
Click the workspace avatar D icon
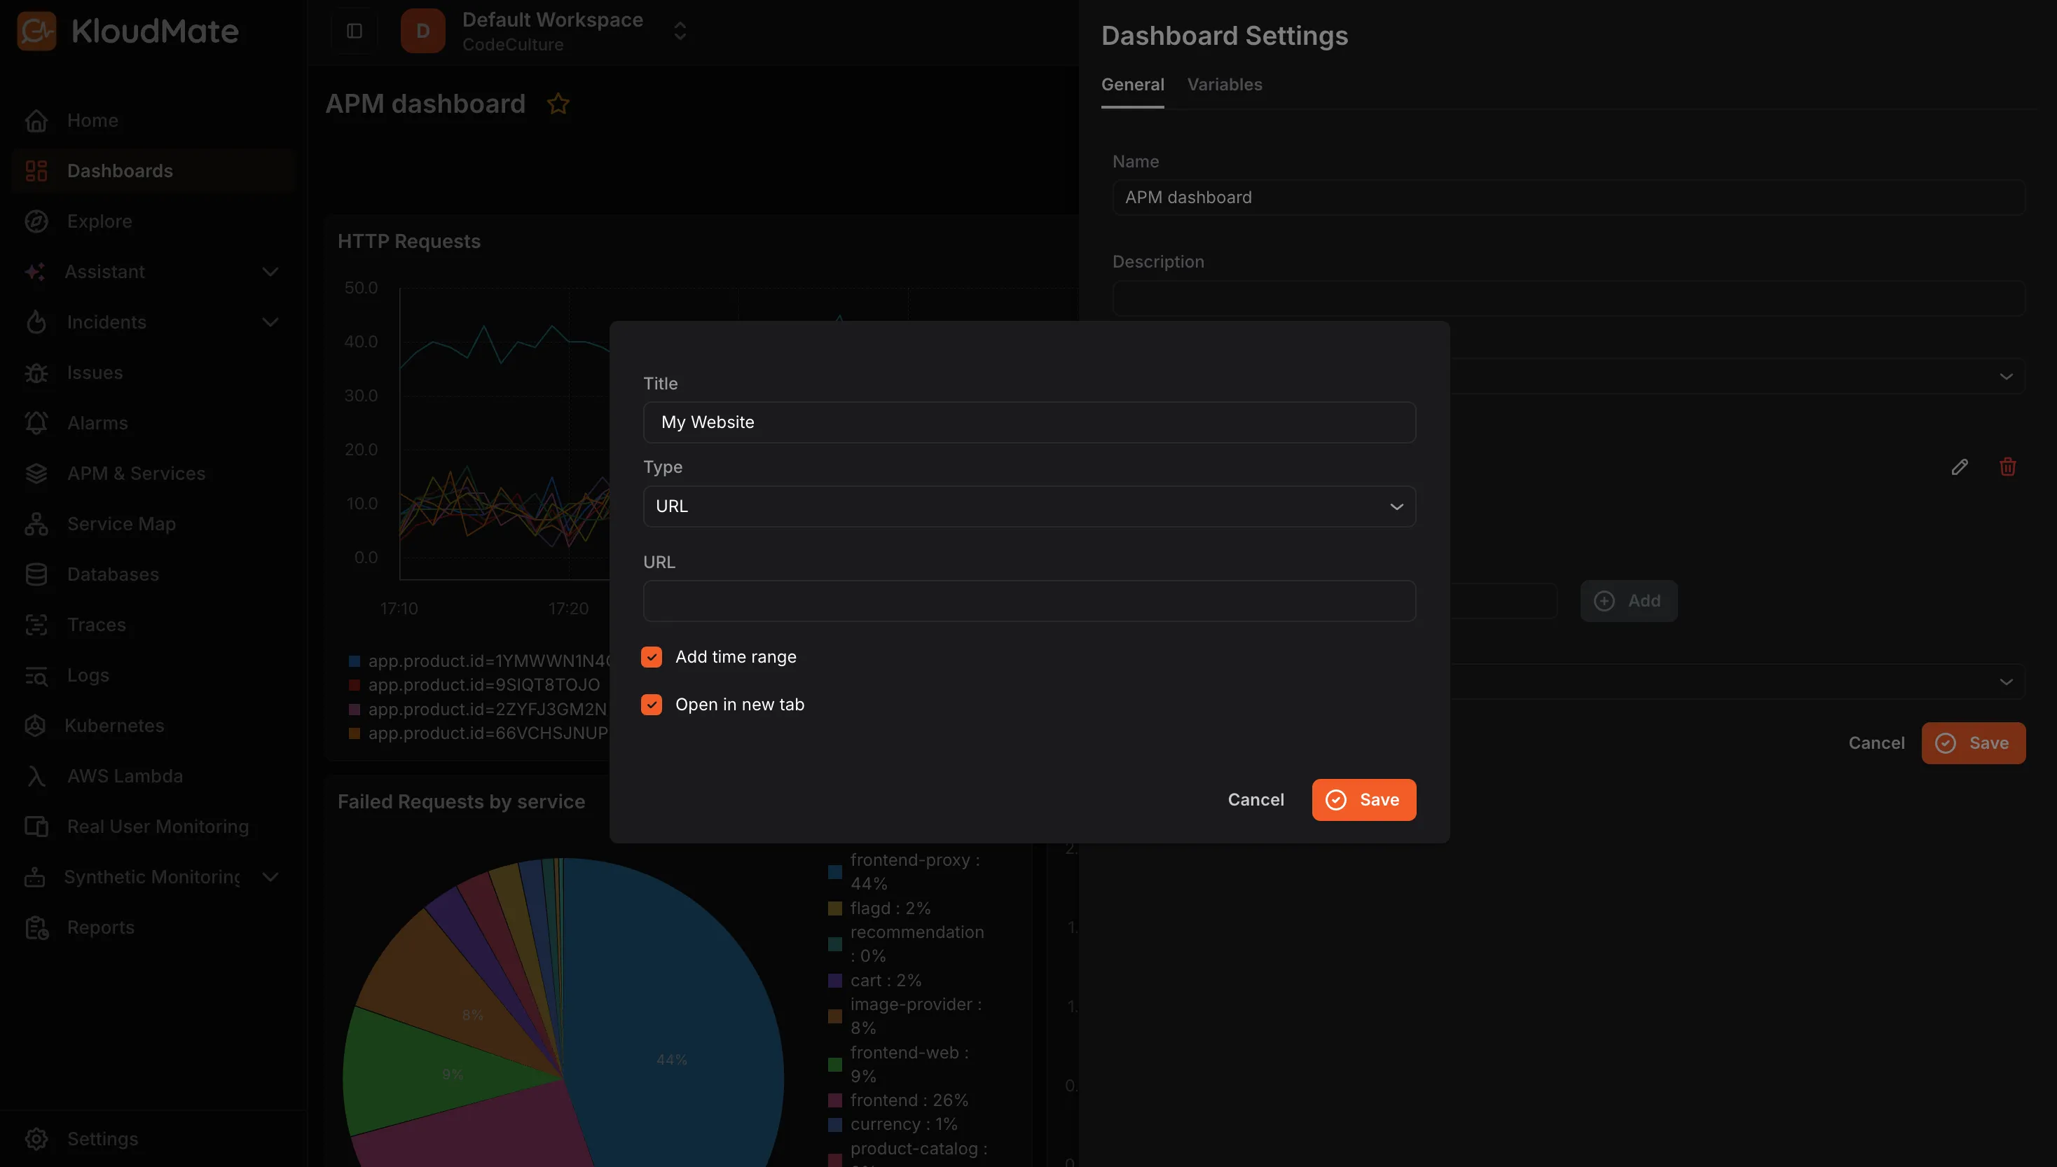pos(422,32)
